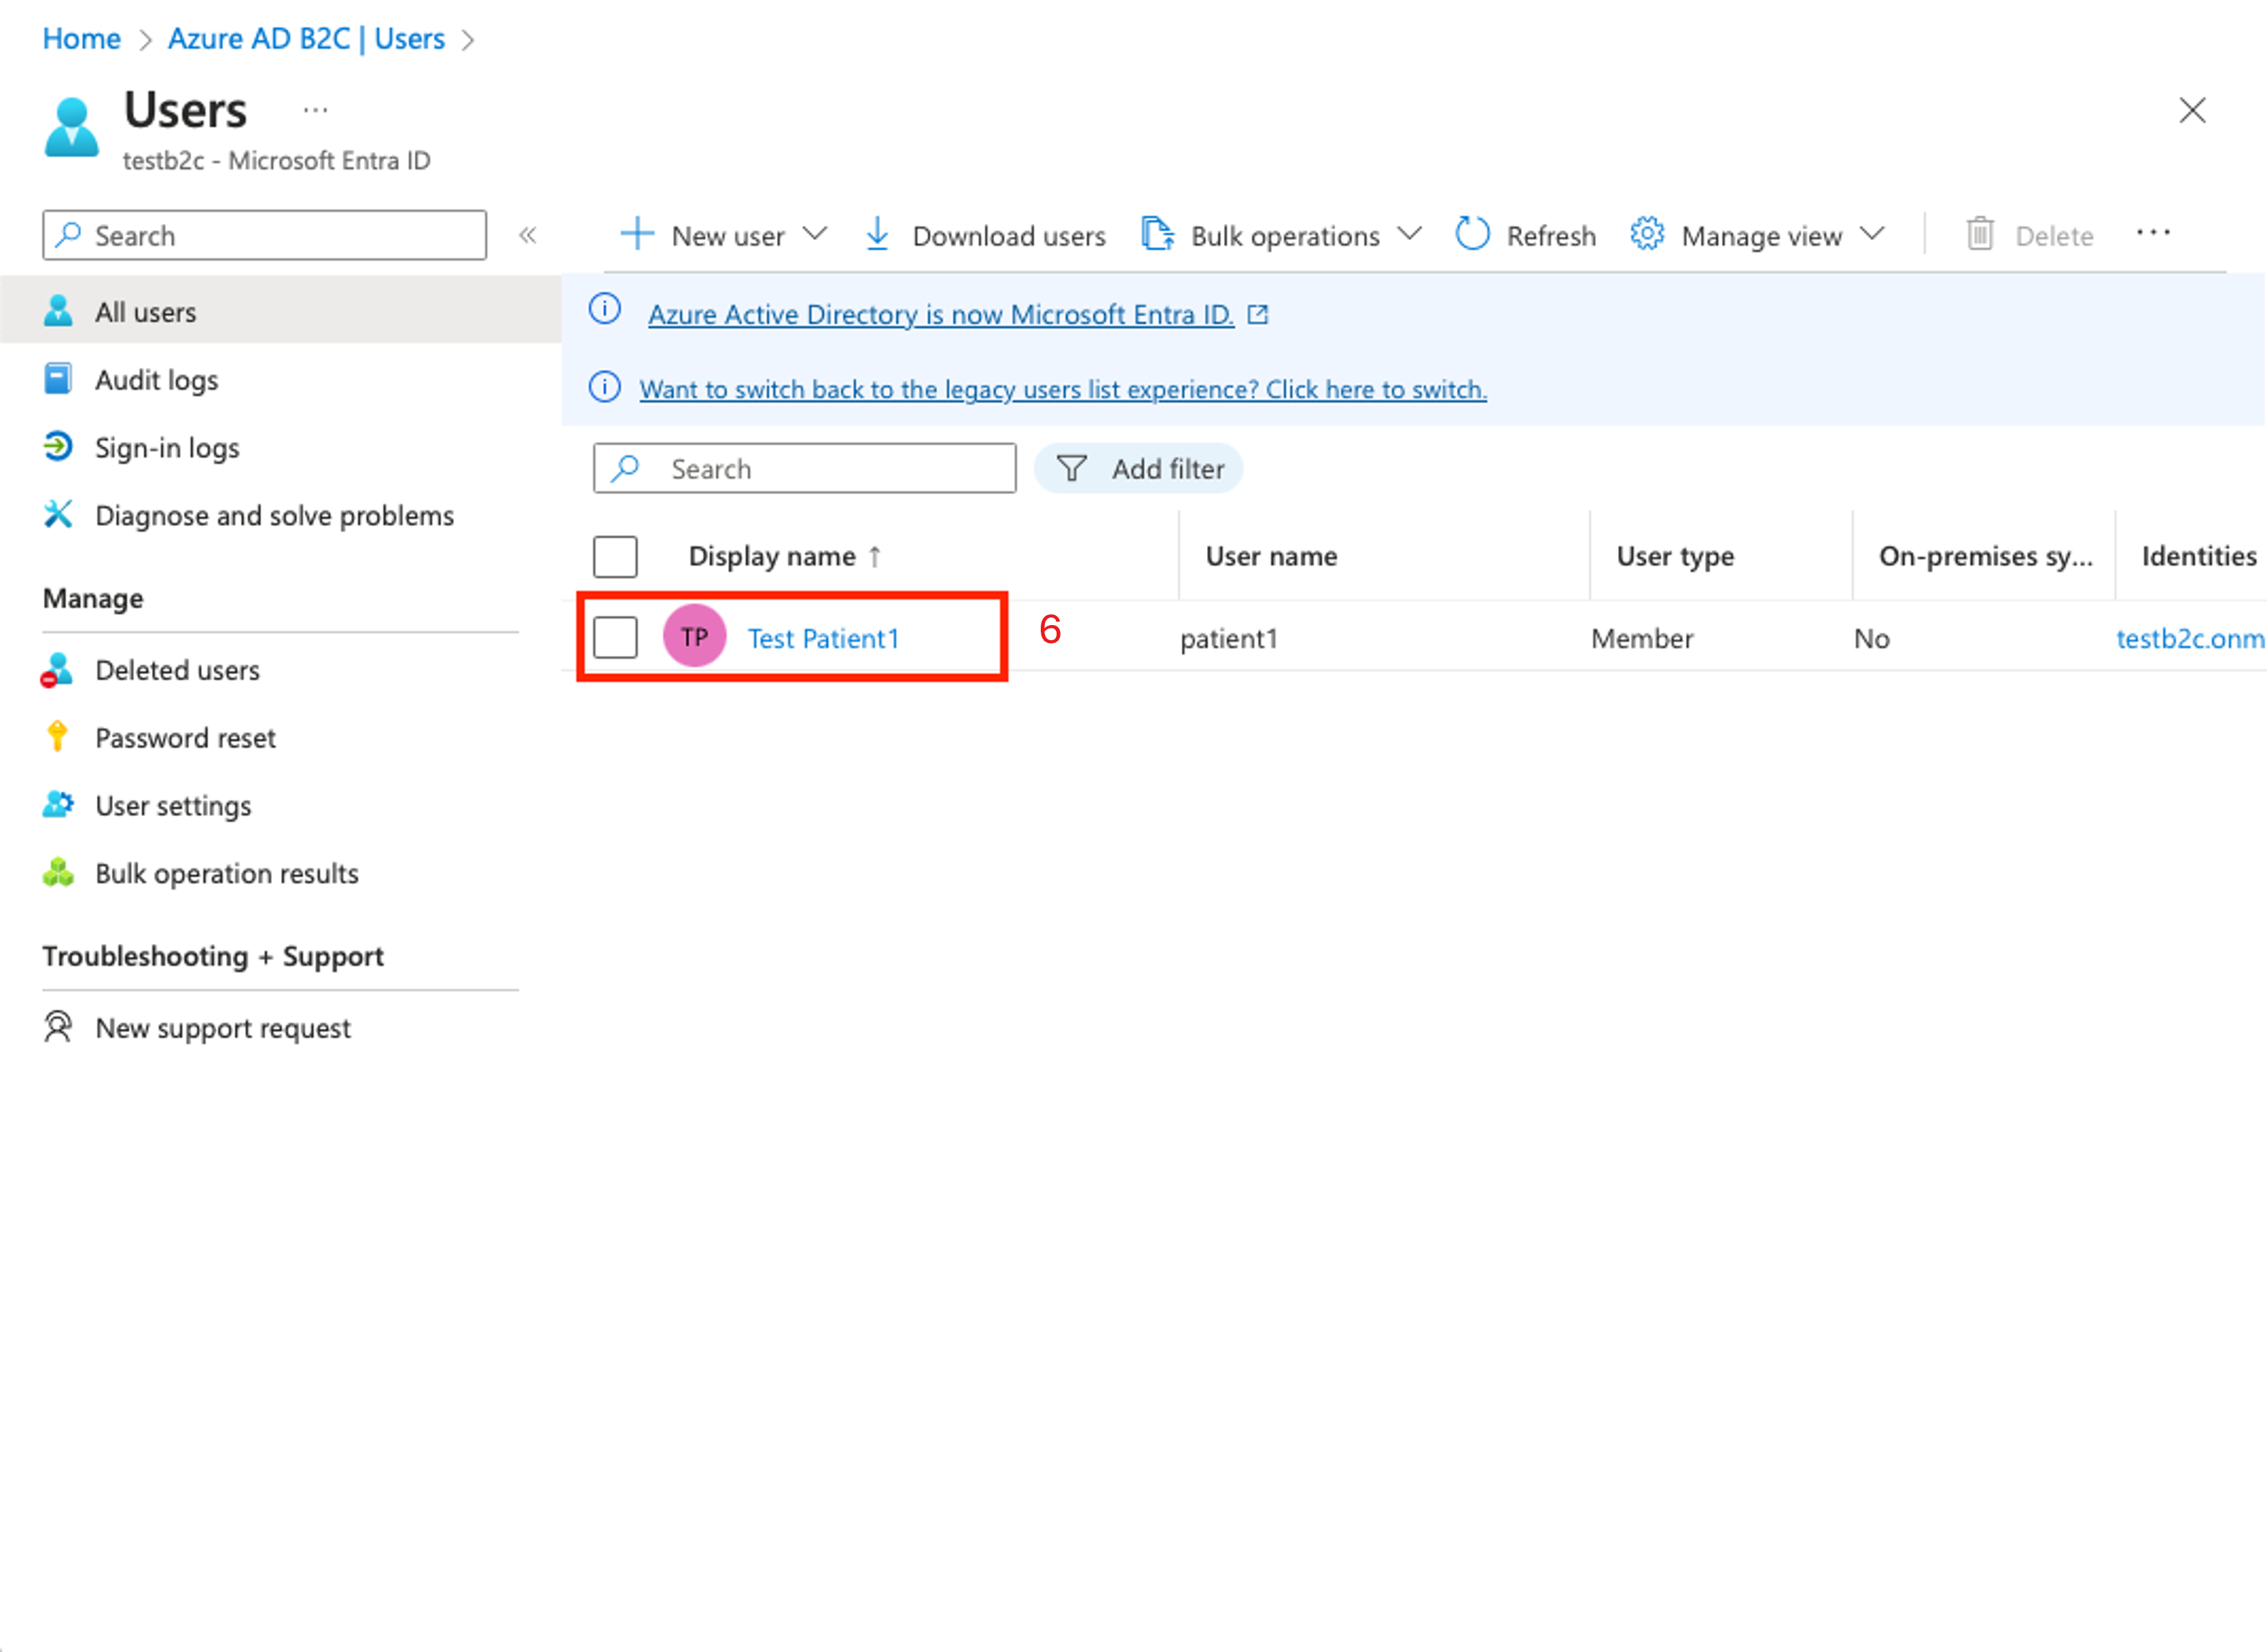
Task: Expand the New user dropdown
Action: pos(815,235)
